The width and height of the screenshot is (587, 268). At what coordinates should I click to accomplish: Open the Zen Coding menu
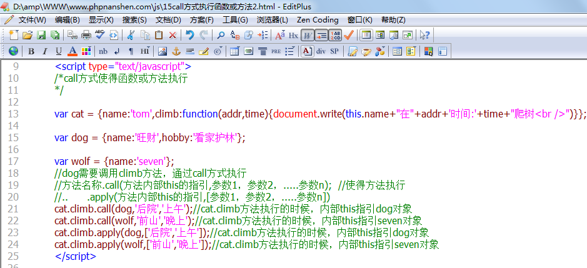tap(318, 20)
